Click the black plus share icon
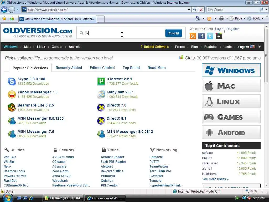269x202 pixels. [219, 36]
